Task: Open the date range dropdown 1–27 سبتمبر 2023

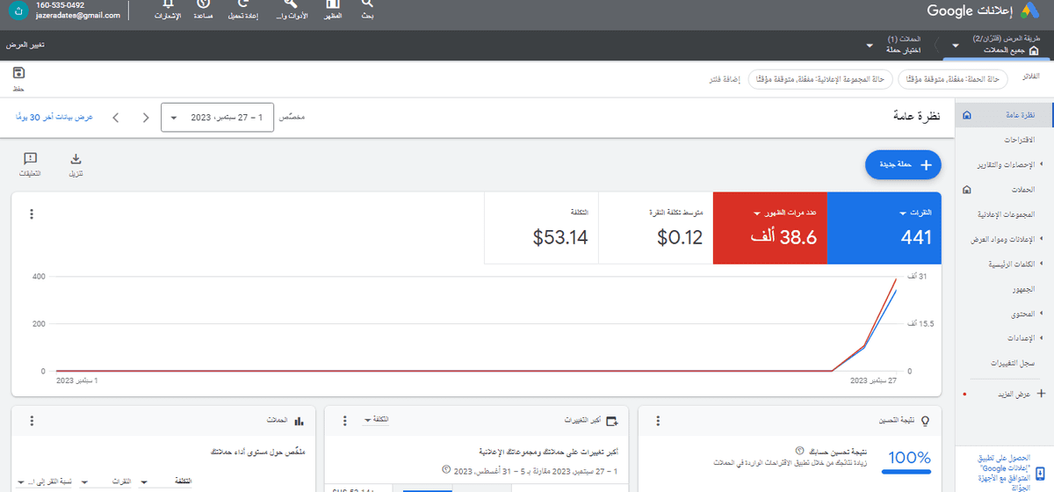Action: point(218,117)
